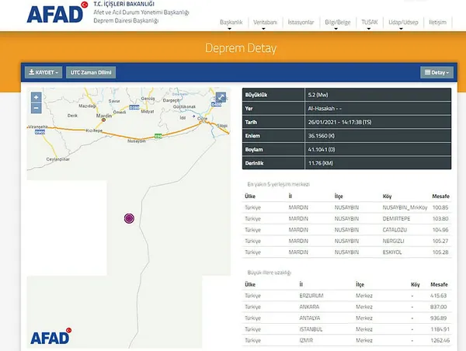The image size is (466, 351).
Task: Expand the map to fullscreen
Action: tap(221, 98)
